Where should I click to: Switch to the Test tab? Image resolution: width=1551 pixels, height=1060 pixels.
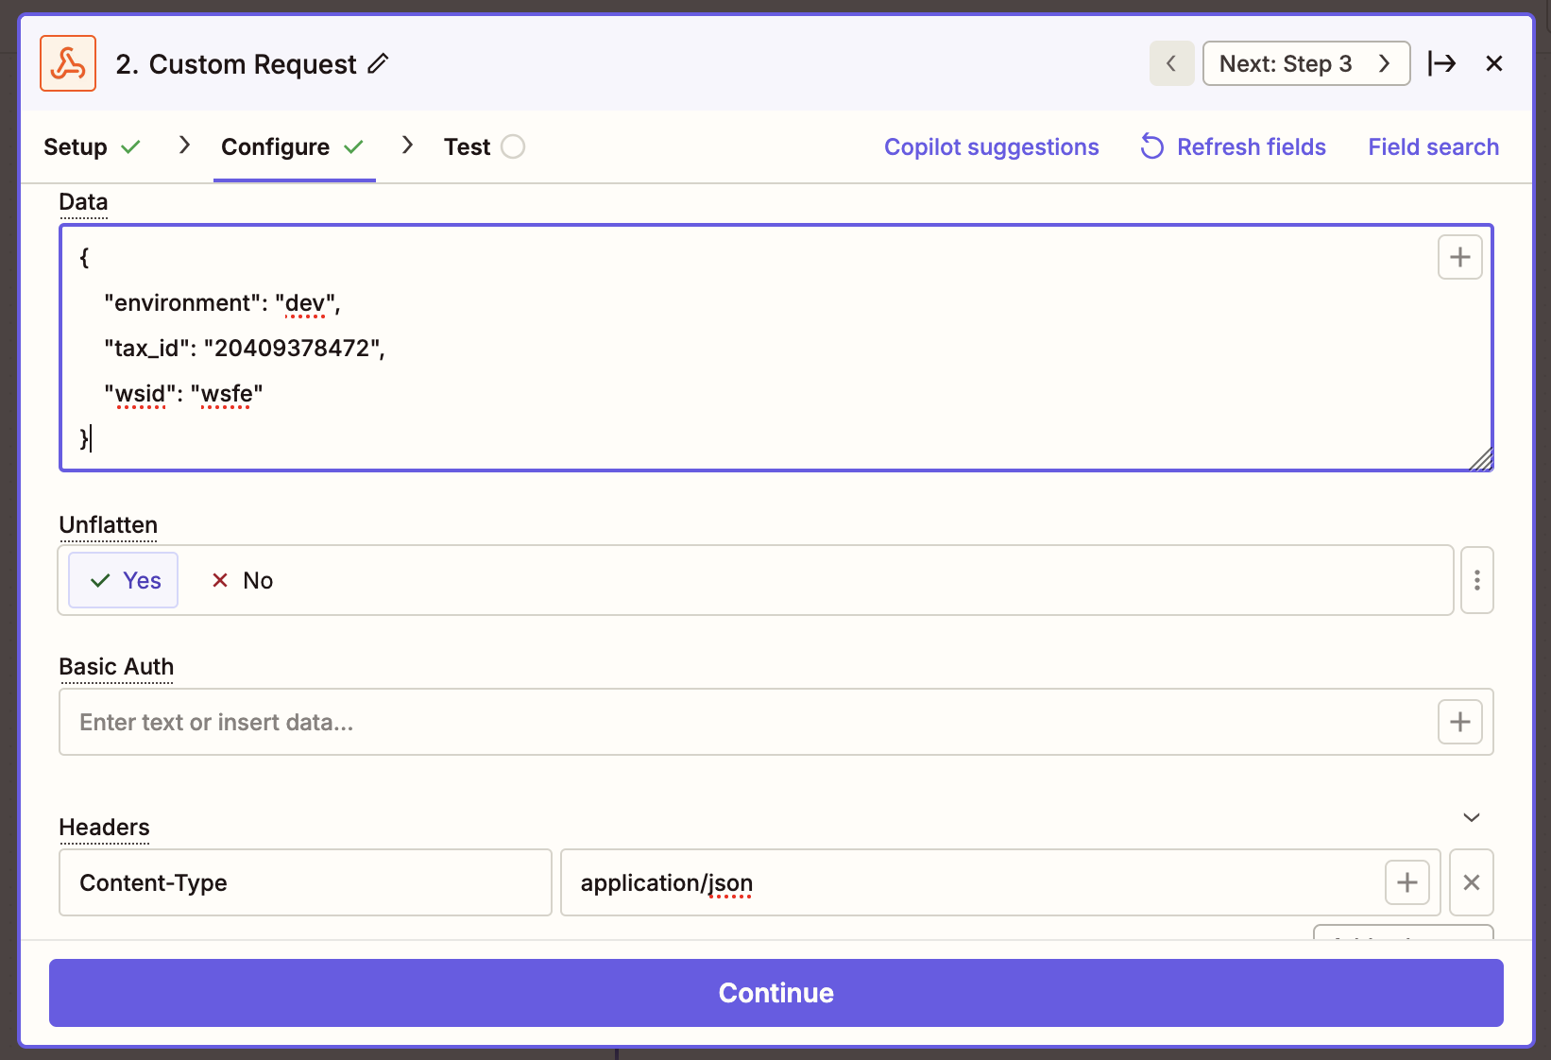[468, 146]
